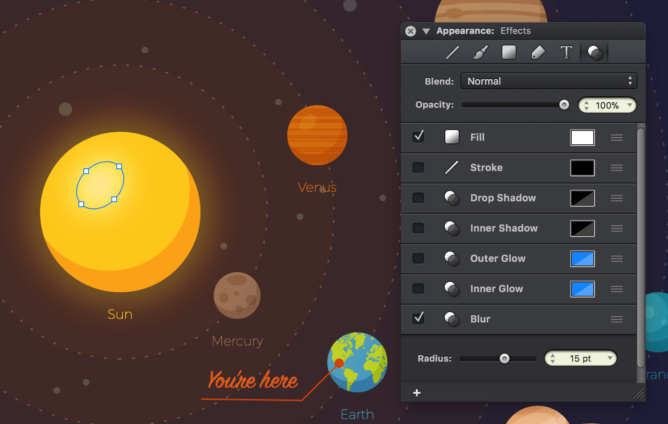
Task: Uncheck the Blur effect
Action: click(418, 318)
